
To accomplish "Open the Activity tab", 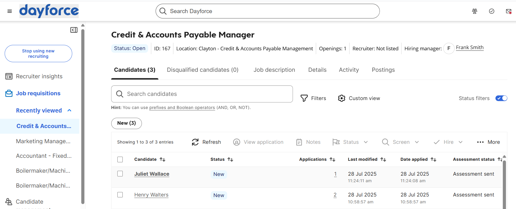I will tap(349, 70).
